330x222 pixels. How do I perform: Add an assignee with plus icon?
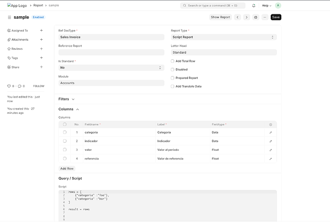click(42, 30)
